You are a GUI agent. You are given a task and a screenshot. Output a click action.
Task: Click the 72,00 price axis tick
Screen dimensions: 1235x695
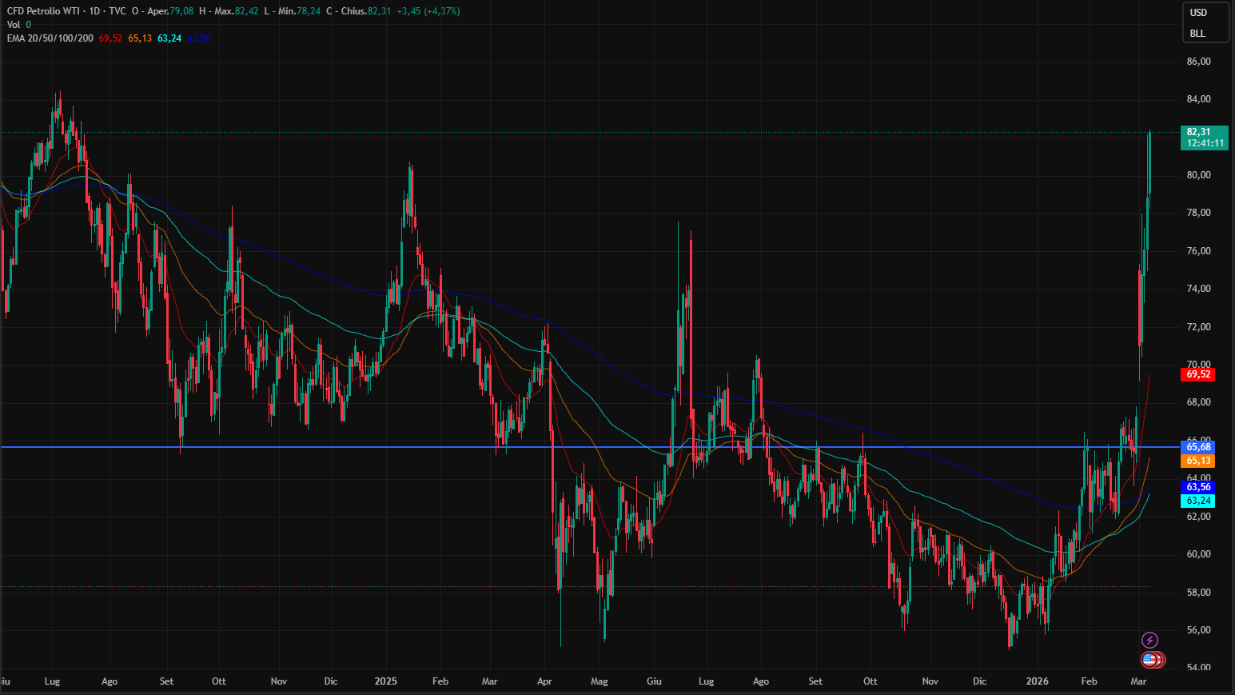[1199, 327]
